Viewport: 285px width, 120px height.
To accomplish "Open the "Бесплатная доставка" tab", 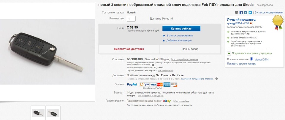I will [x=129, y=49].
